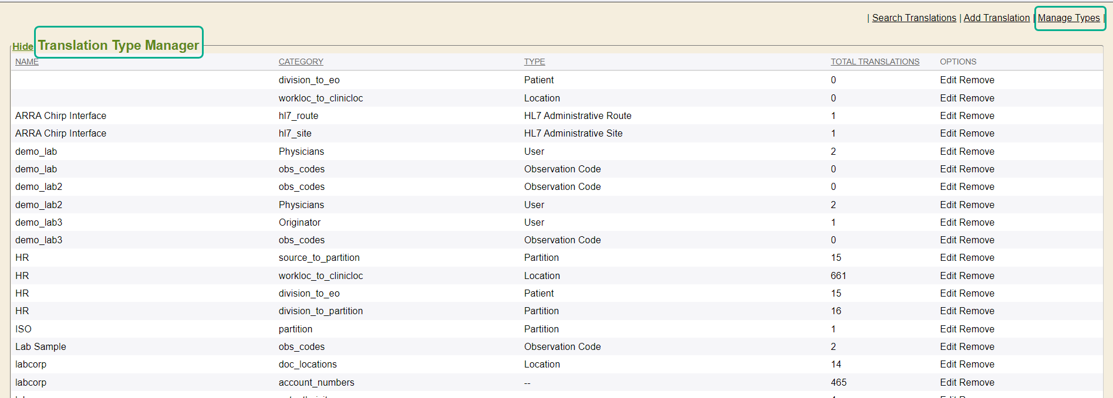The height and width of the screenshot is (398, 1113).
Task: Remove the HR division_to_partition row
Action: (978, 311)
